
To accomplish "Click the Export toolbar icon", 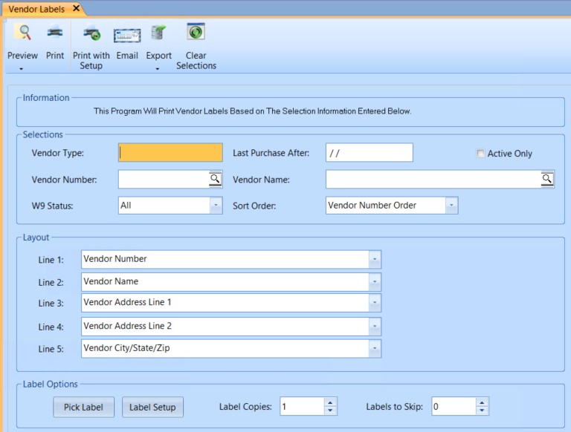I will point(158,33).
